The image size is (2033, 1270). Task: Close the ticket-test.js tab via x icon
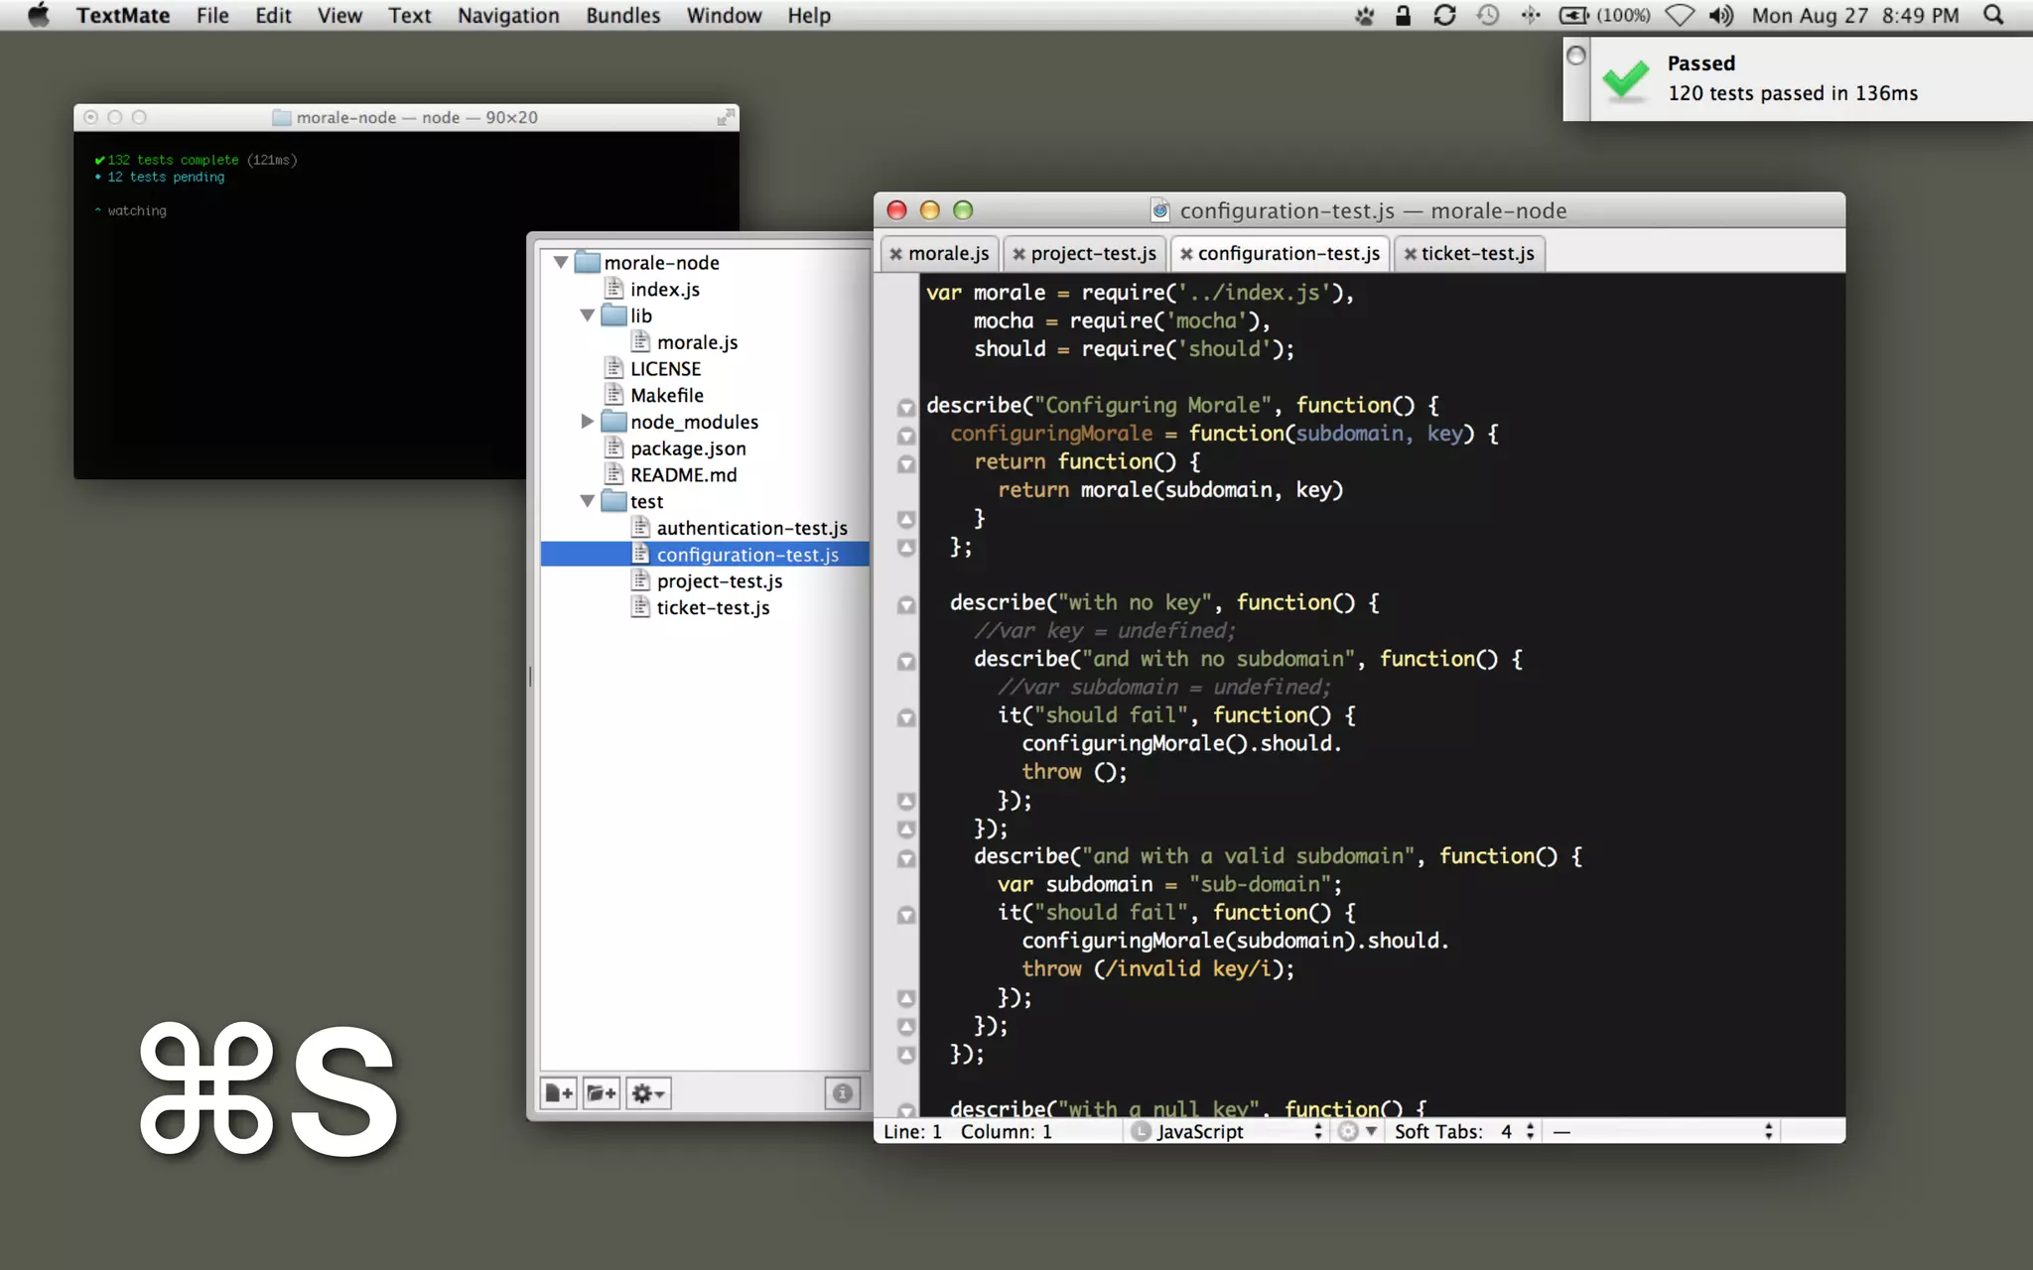[x=1410, y=254]
